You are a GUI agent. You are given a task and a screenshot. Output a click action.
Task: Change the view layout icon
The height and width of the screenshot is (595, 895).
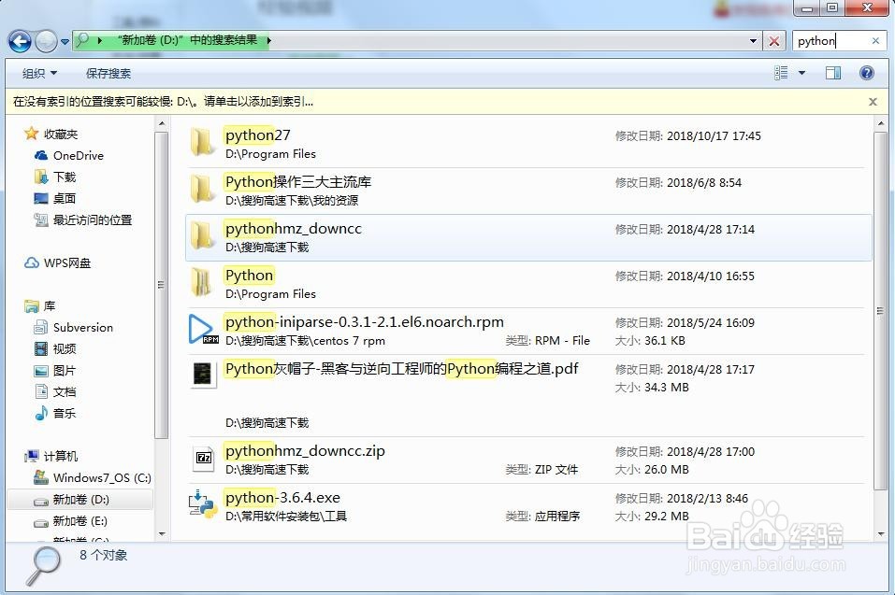click(x=781, y=73)
